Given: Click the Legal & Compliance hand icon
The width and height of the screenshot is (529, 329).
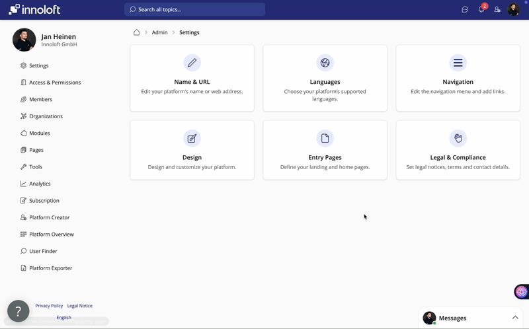Looking at the screenshot, I should pyautogui.click(x=458, y=138).
